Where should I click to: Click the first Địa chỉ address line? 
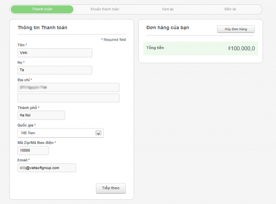(68, 87)
